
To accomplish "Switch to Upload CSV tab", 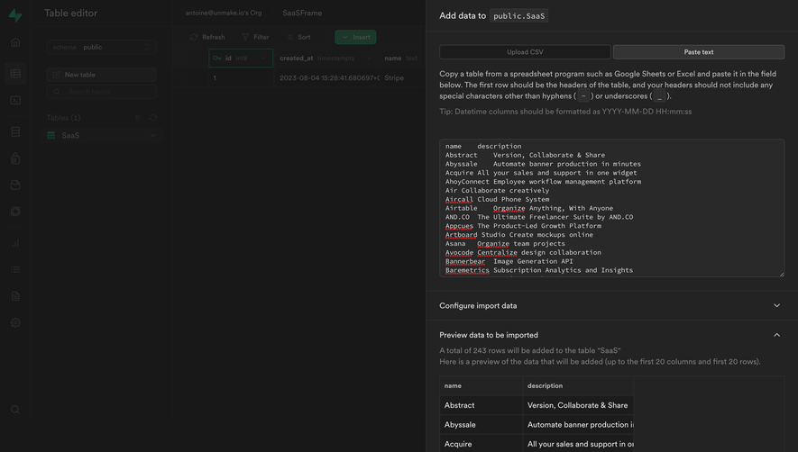I will [525, 52].
